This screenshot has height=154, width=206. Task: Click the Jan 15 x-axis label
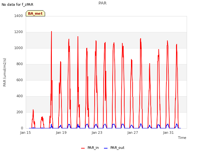(25, 133)
